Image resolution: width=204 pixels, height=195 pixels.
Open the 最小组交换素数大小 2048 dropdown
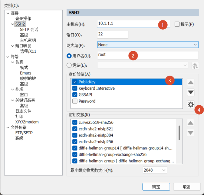click(x=155, y=170)
